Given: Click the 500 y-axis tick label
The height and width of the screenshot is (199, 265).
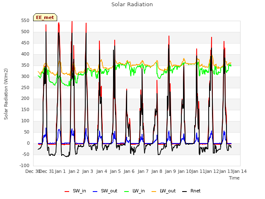Looking at the screenshot, I should [x=25, y=32].
